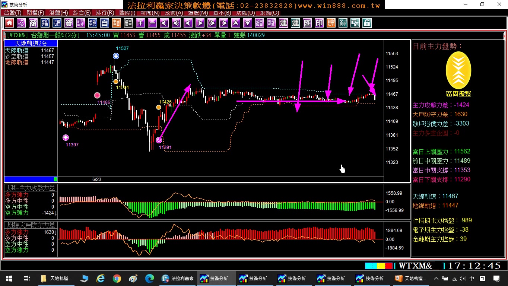Click the 自 toolbar icon

pyautogui.click(x=105, y=23)
